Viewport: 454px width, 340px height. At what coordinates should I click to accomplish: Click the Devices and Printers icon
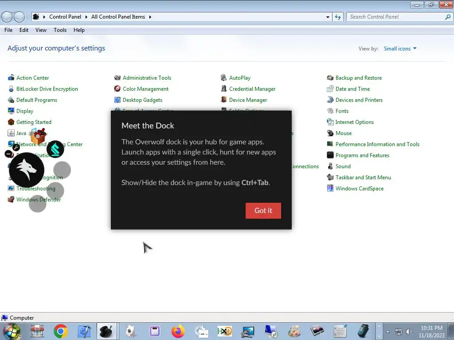[x=330, y=100]
